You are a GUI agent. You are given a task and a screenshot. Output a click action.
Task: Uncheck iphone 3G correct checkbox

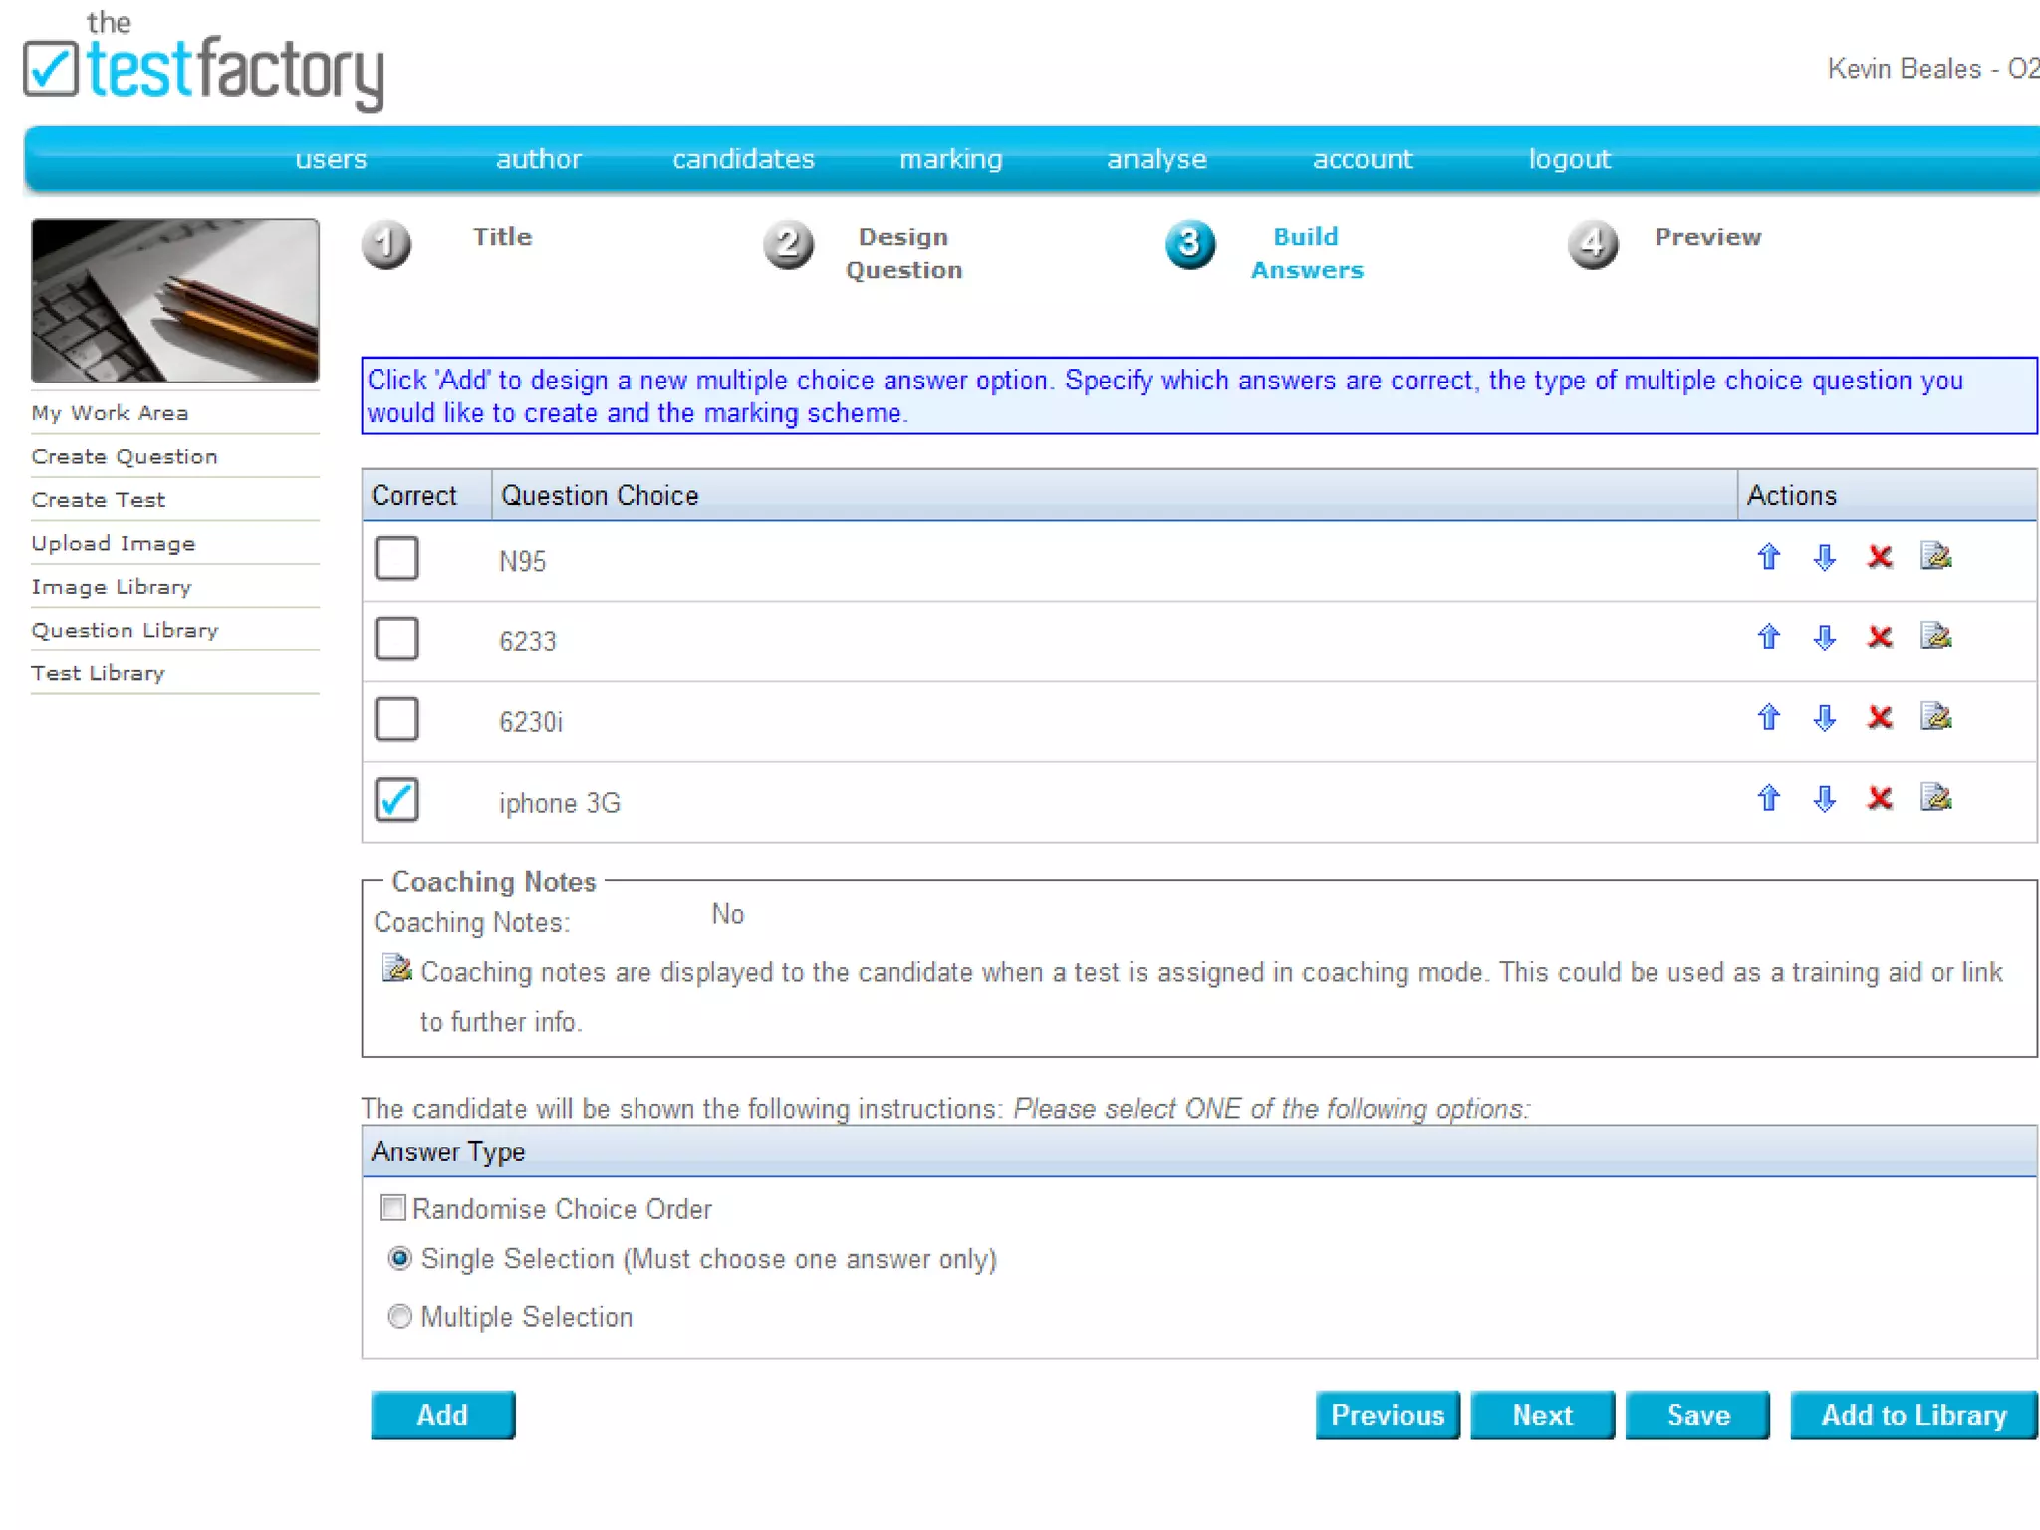coord(396,800)
